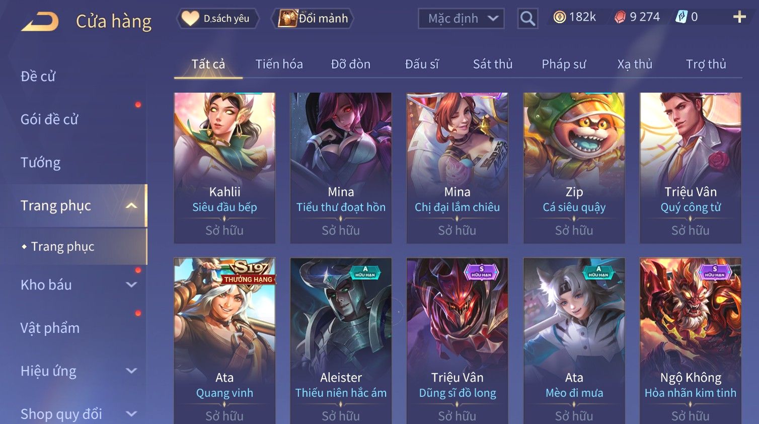Image resolution: width=759 pixels, height=424 pixels.
Task: Open Gói đề cử in the sidebar
Action: [49, 119]
